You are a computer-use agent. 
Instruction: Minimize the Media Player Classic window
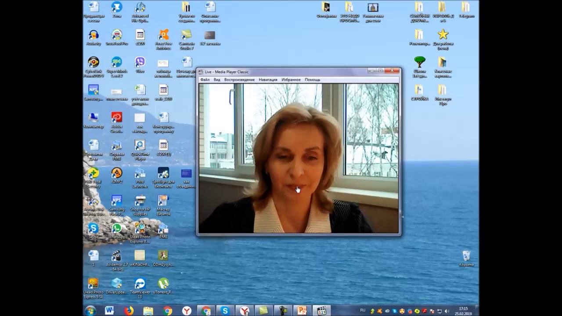[x=372, y=71]
